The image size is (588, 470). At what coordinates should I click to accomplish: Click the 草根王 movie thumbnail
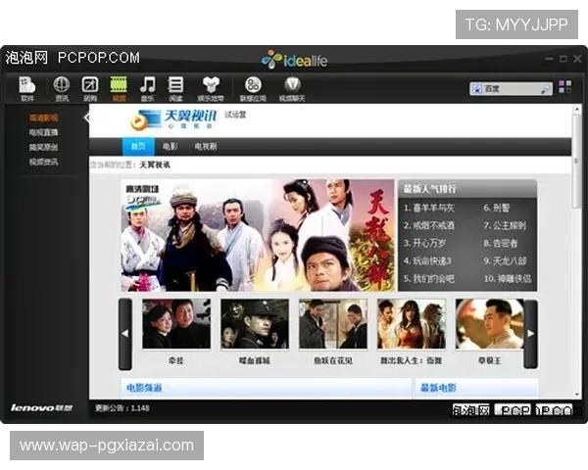click(489, 326)
